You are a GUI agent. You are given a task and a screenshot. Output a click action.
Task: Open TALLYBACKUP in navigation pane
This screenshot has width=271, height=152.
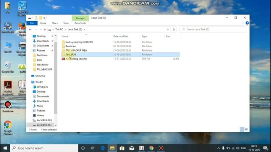[44, 69]
